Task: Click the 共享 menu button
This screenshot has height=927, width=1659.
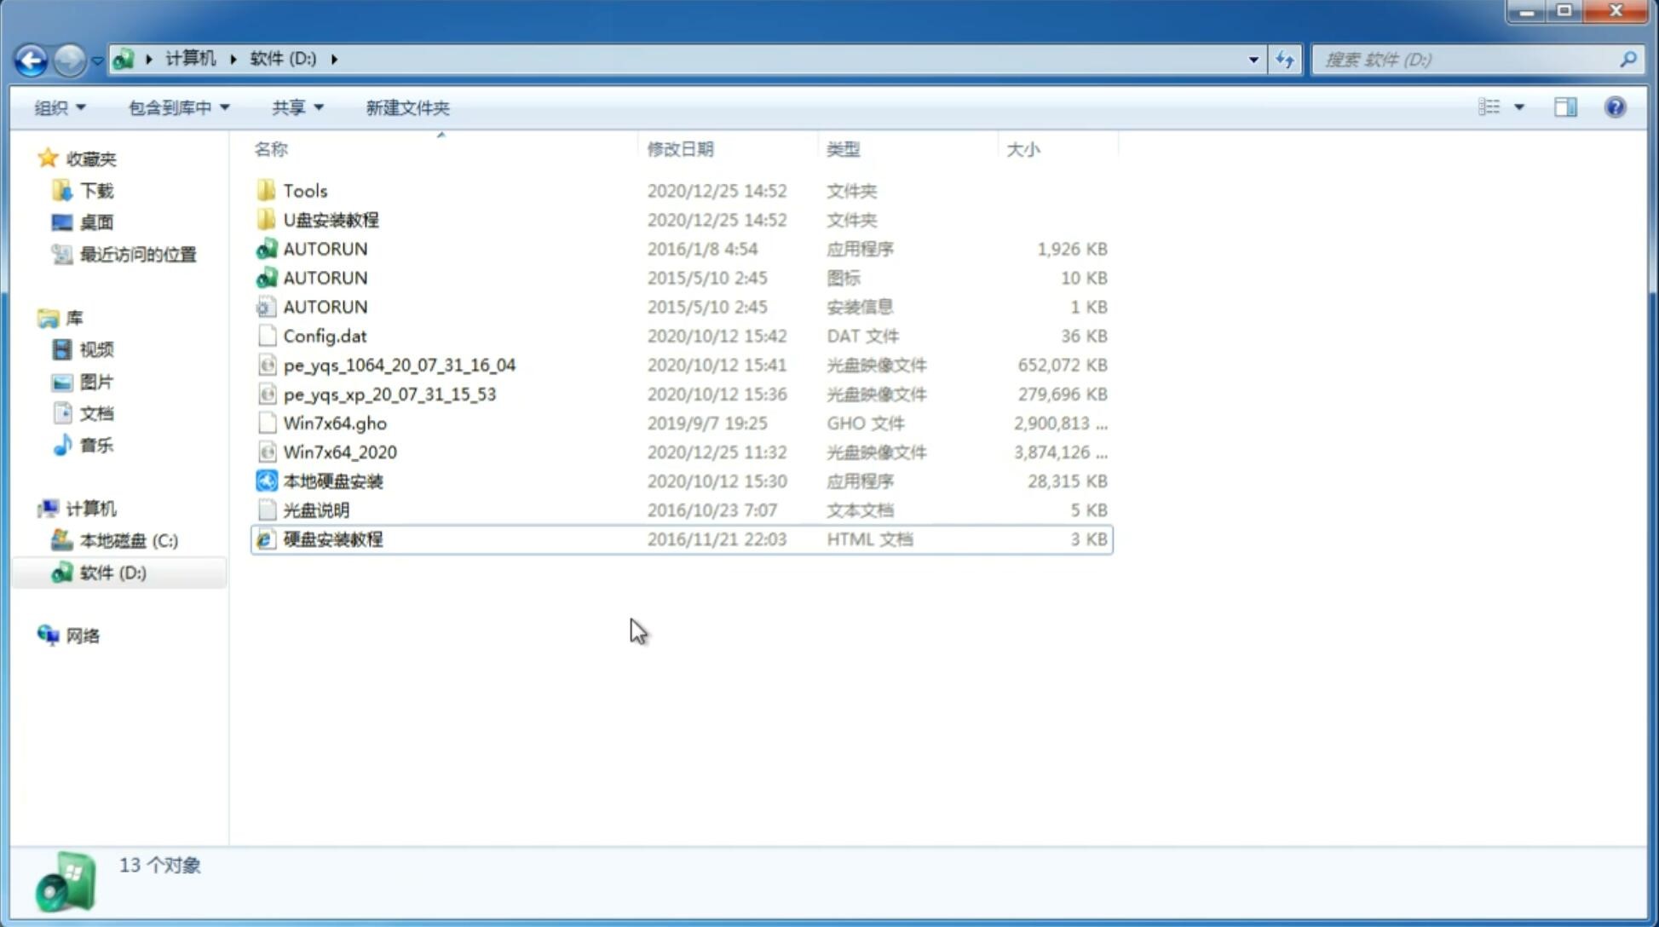Action: 291,107
